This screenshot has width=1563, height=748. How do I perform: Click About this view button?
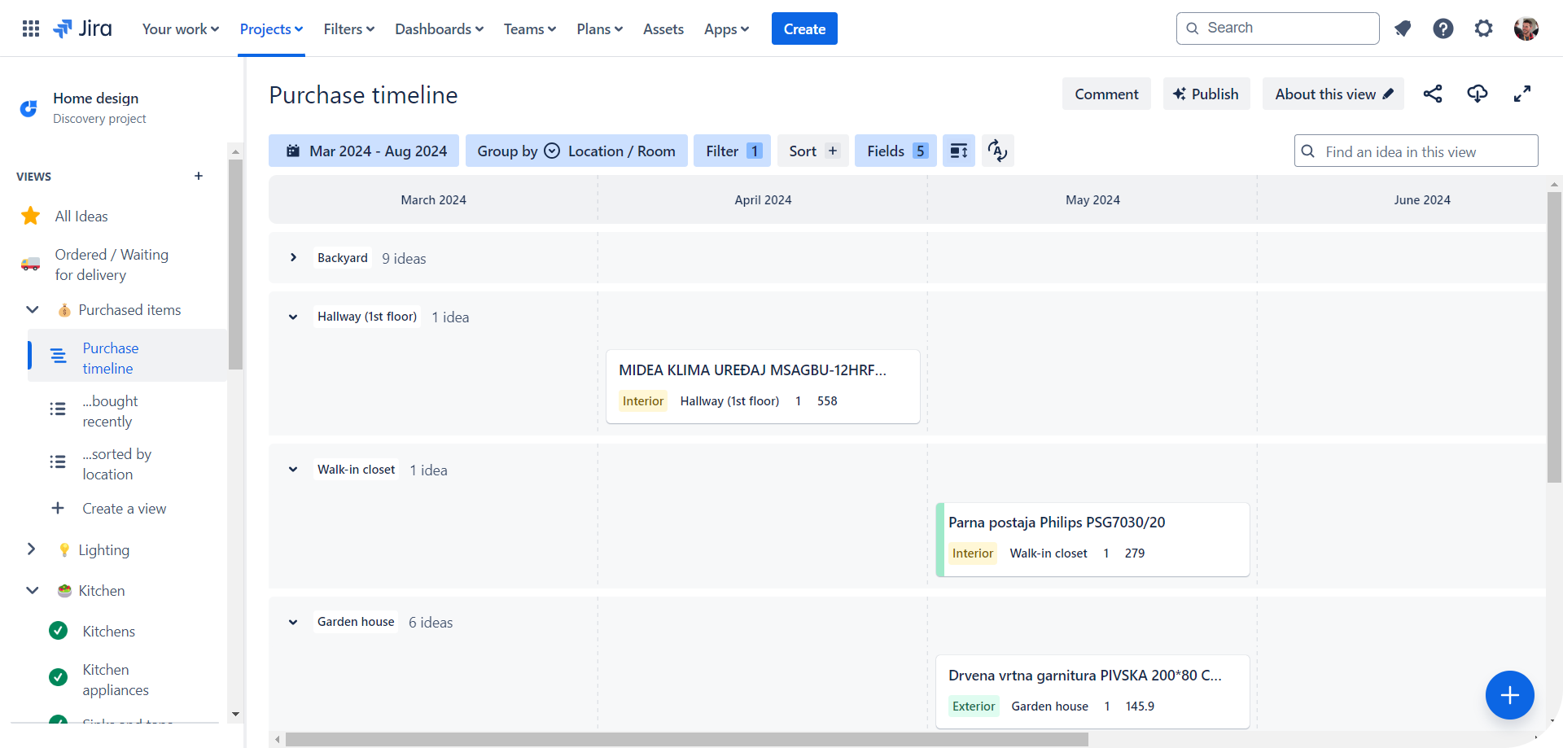tap(1333, 94)
